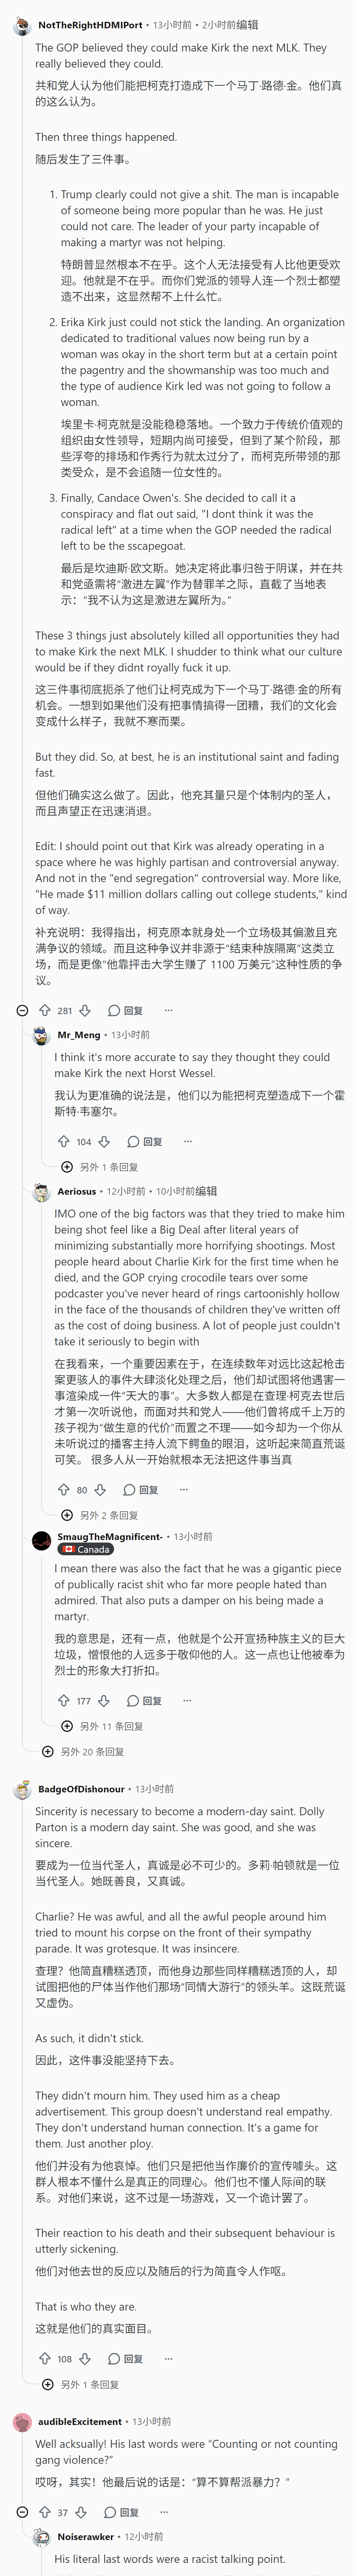Collapse NotTheRightHDMIPort's comment thread
The height and width of the screenshot is (2576, 356).
(22, 1010)
